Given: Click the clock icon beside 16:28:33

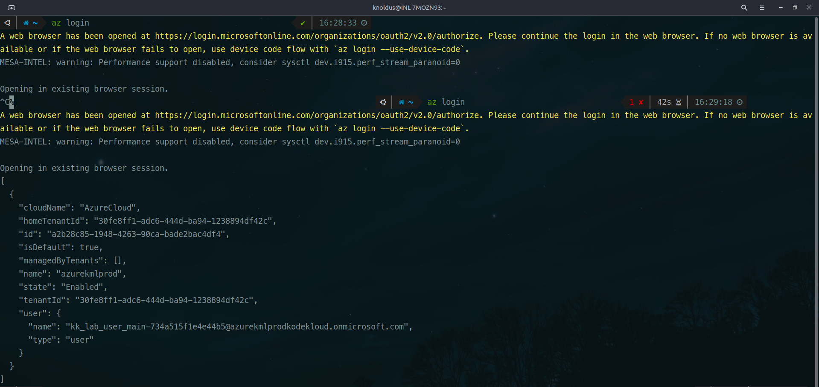Looking at the screenshot, I should 364,23.
